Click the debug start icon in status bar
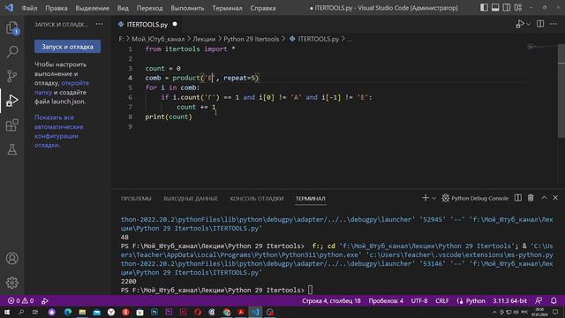The image size is (565, 318). pos(45,300)
